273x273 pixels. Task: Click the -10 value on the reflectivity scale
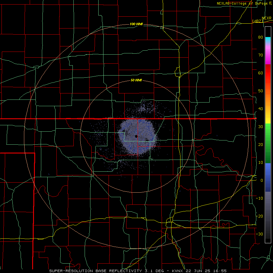click(x=259, y=198)
